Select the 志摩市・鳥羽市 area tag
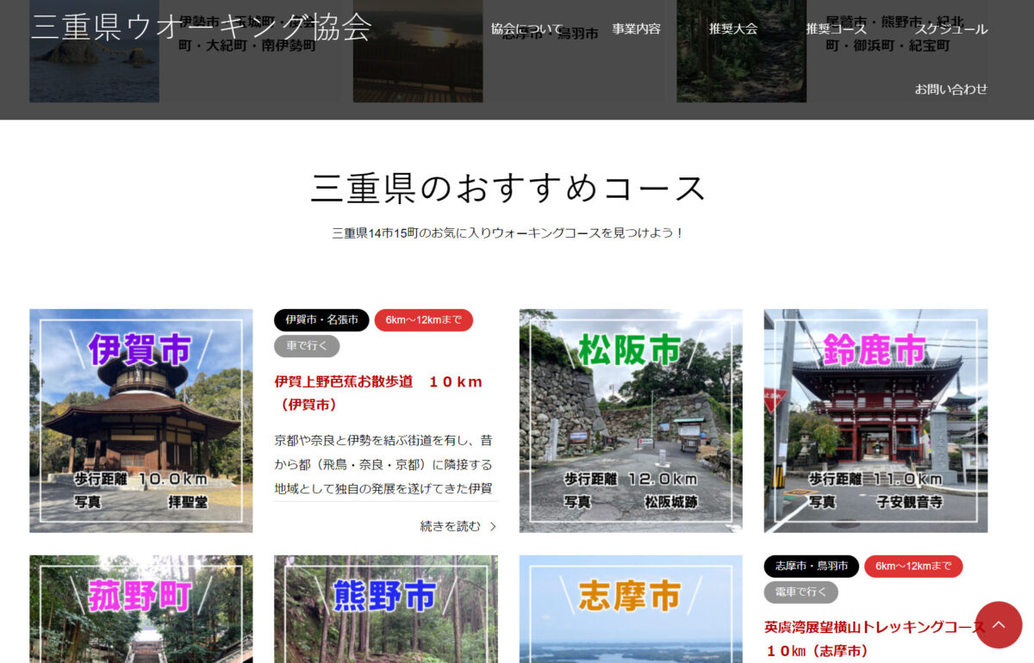 click(811, 566)
